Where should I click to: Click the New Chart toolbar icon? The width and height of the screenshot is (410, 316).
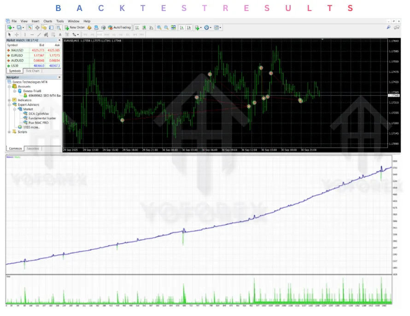point(9,28)
